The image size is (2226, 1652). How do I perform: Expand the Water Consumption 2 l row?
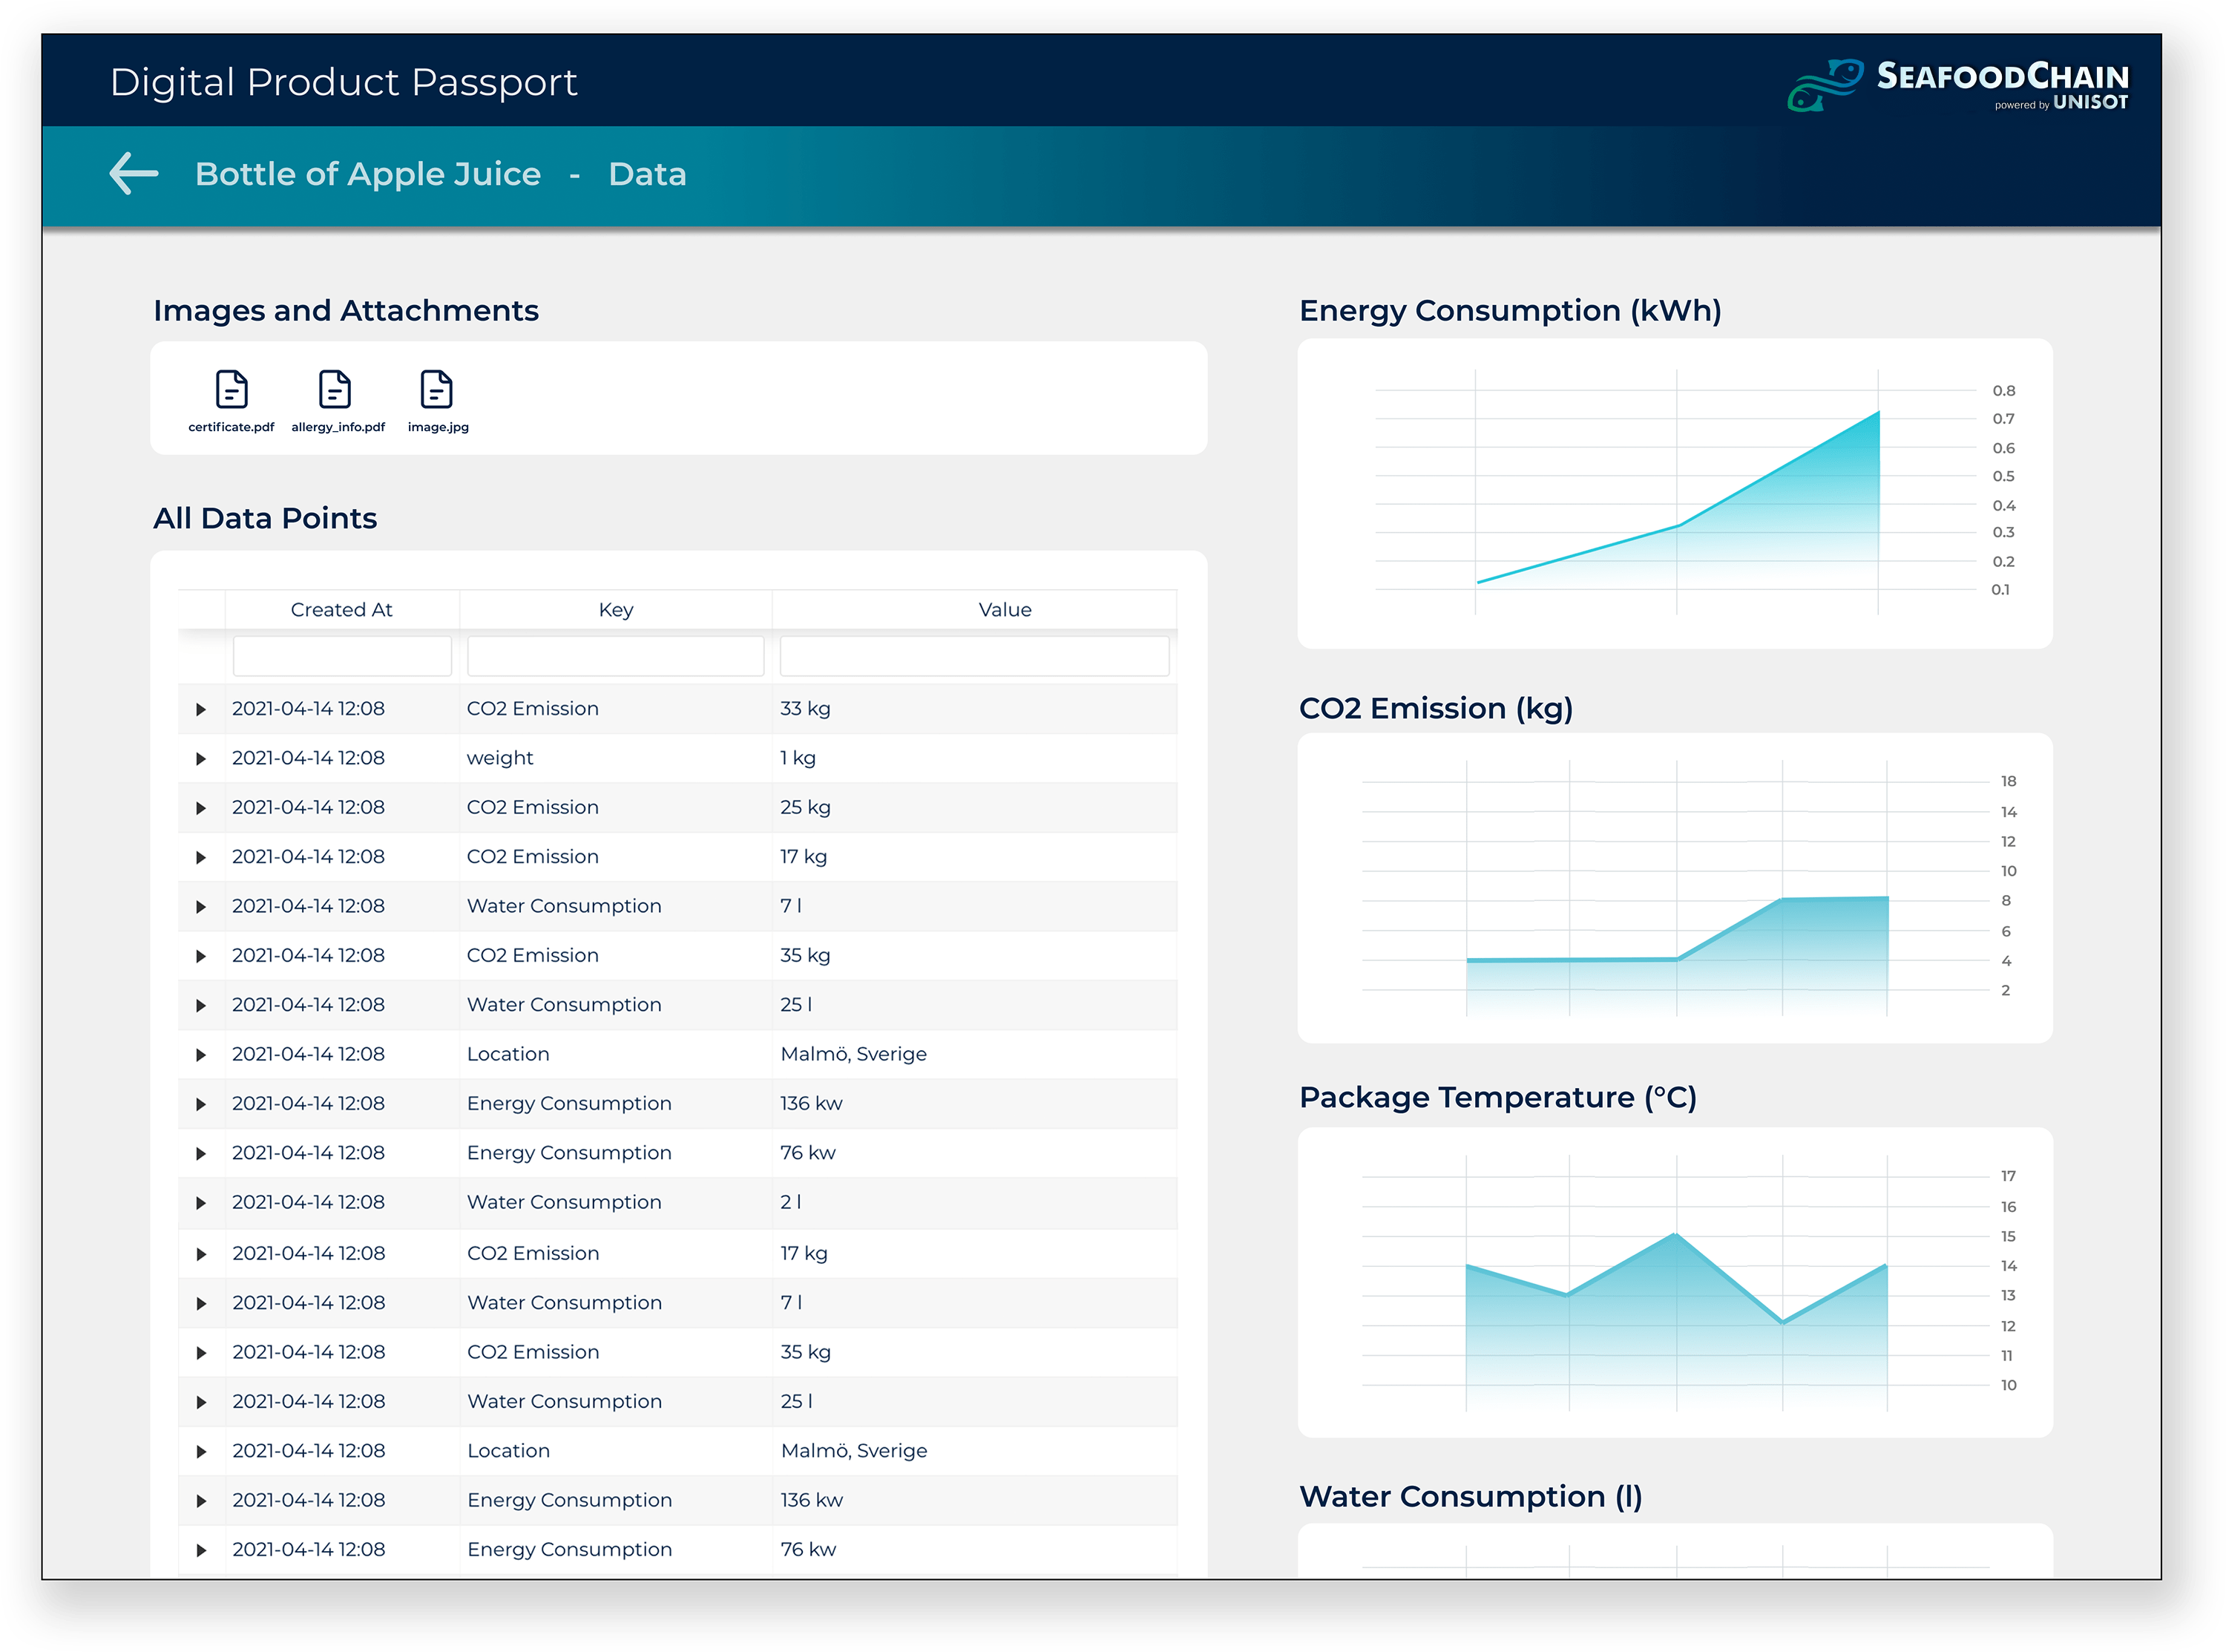[201, 1203]
